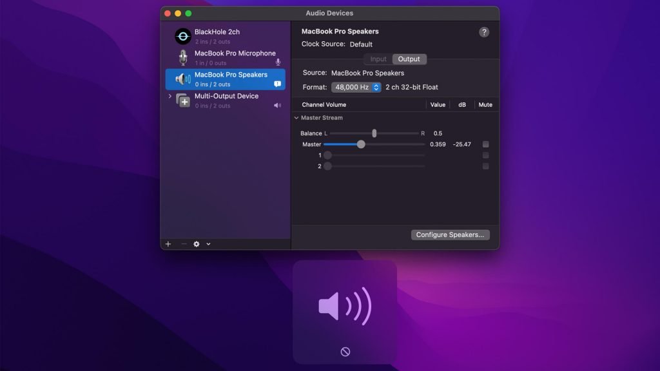660x371 pixels.
Task: Enable mute for channel 1
Action: click(485, 155)
